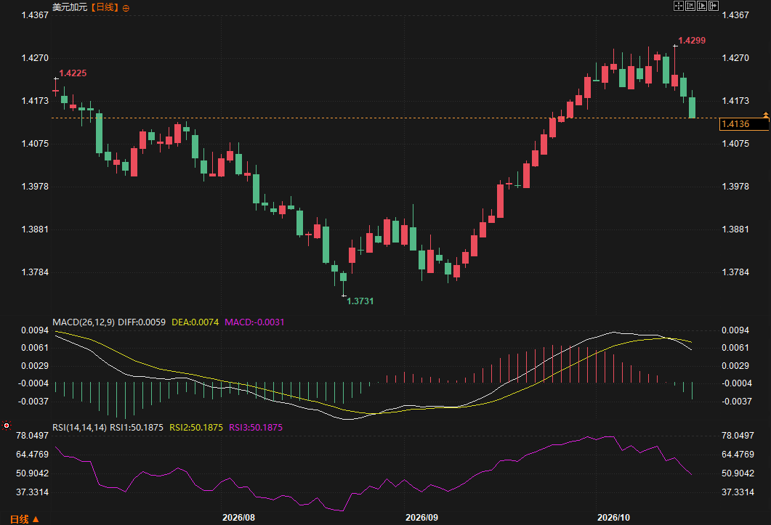Click the MACD(26,12,9) indicator label
The image size is (771, 525).
pyautogui.click(x=84, y=322)
